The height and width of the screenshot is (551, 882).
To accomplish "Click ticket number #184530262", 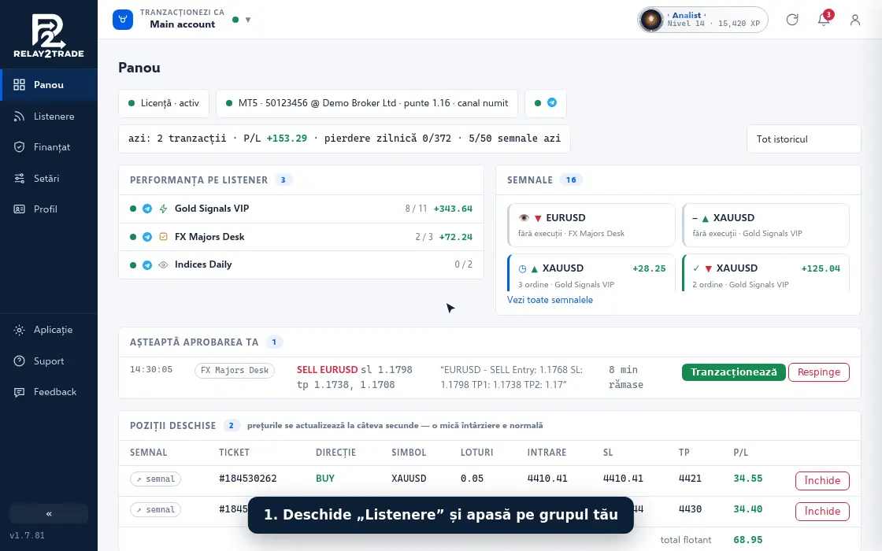I will [247, 479].
